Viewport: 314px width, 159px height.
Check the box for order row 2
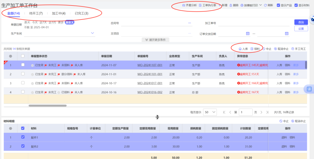[23, 74]
